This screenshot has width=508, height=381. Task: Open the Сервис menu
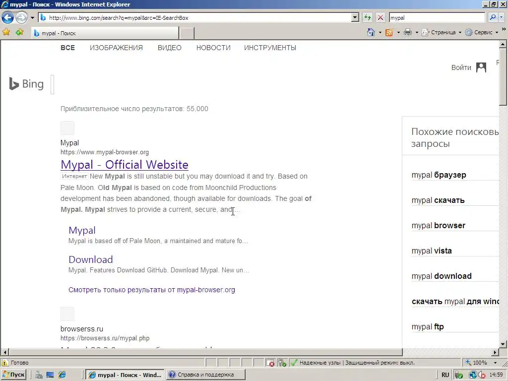481,32
